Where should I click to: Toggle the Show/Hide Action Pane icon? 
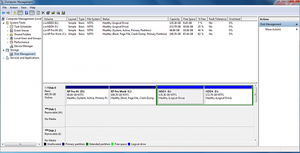pyautogui.click(x=32, y=13)
